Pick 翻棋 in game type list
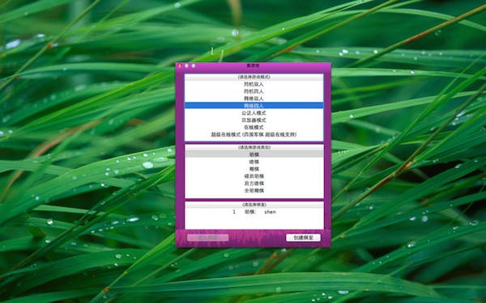 pyautogui.click(x=254, y=169)
